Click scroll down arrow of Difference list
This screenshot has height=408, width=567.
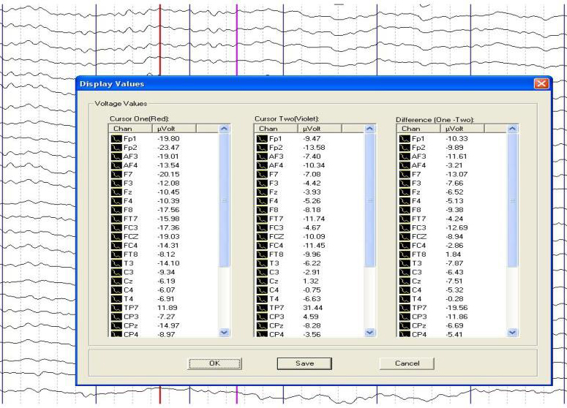coord(512,332)
